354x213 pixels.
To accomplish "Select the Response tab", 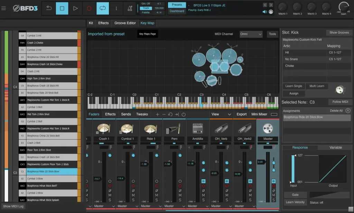I will pyautogui.click(x=300, y=148).
